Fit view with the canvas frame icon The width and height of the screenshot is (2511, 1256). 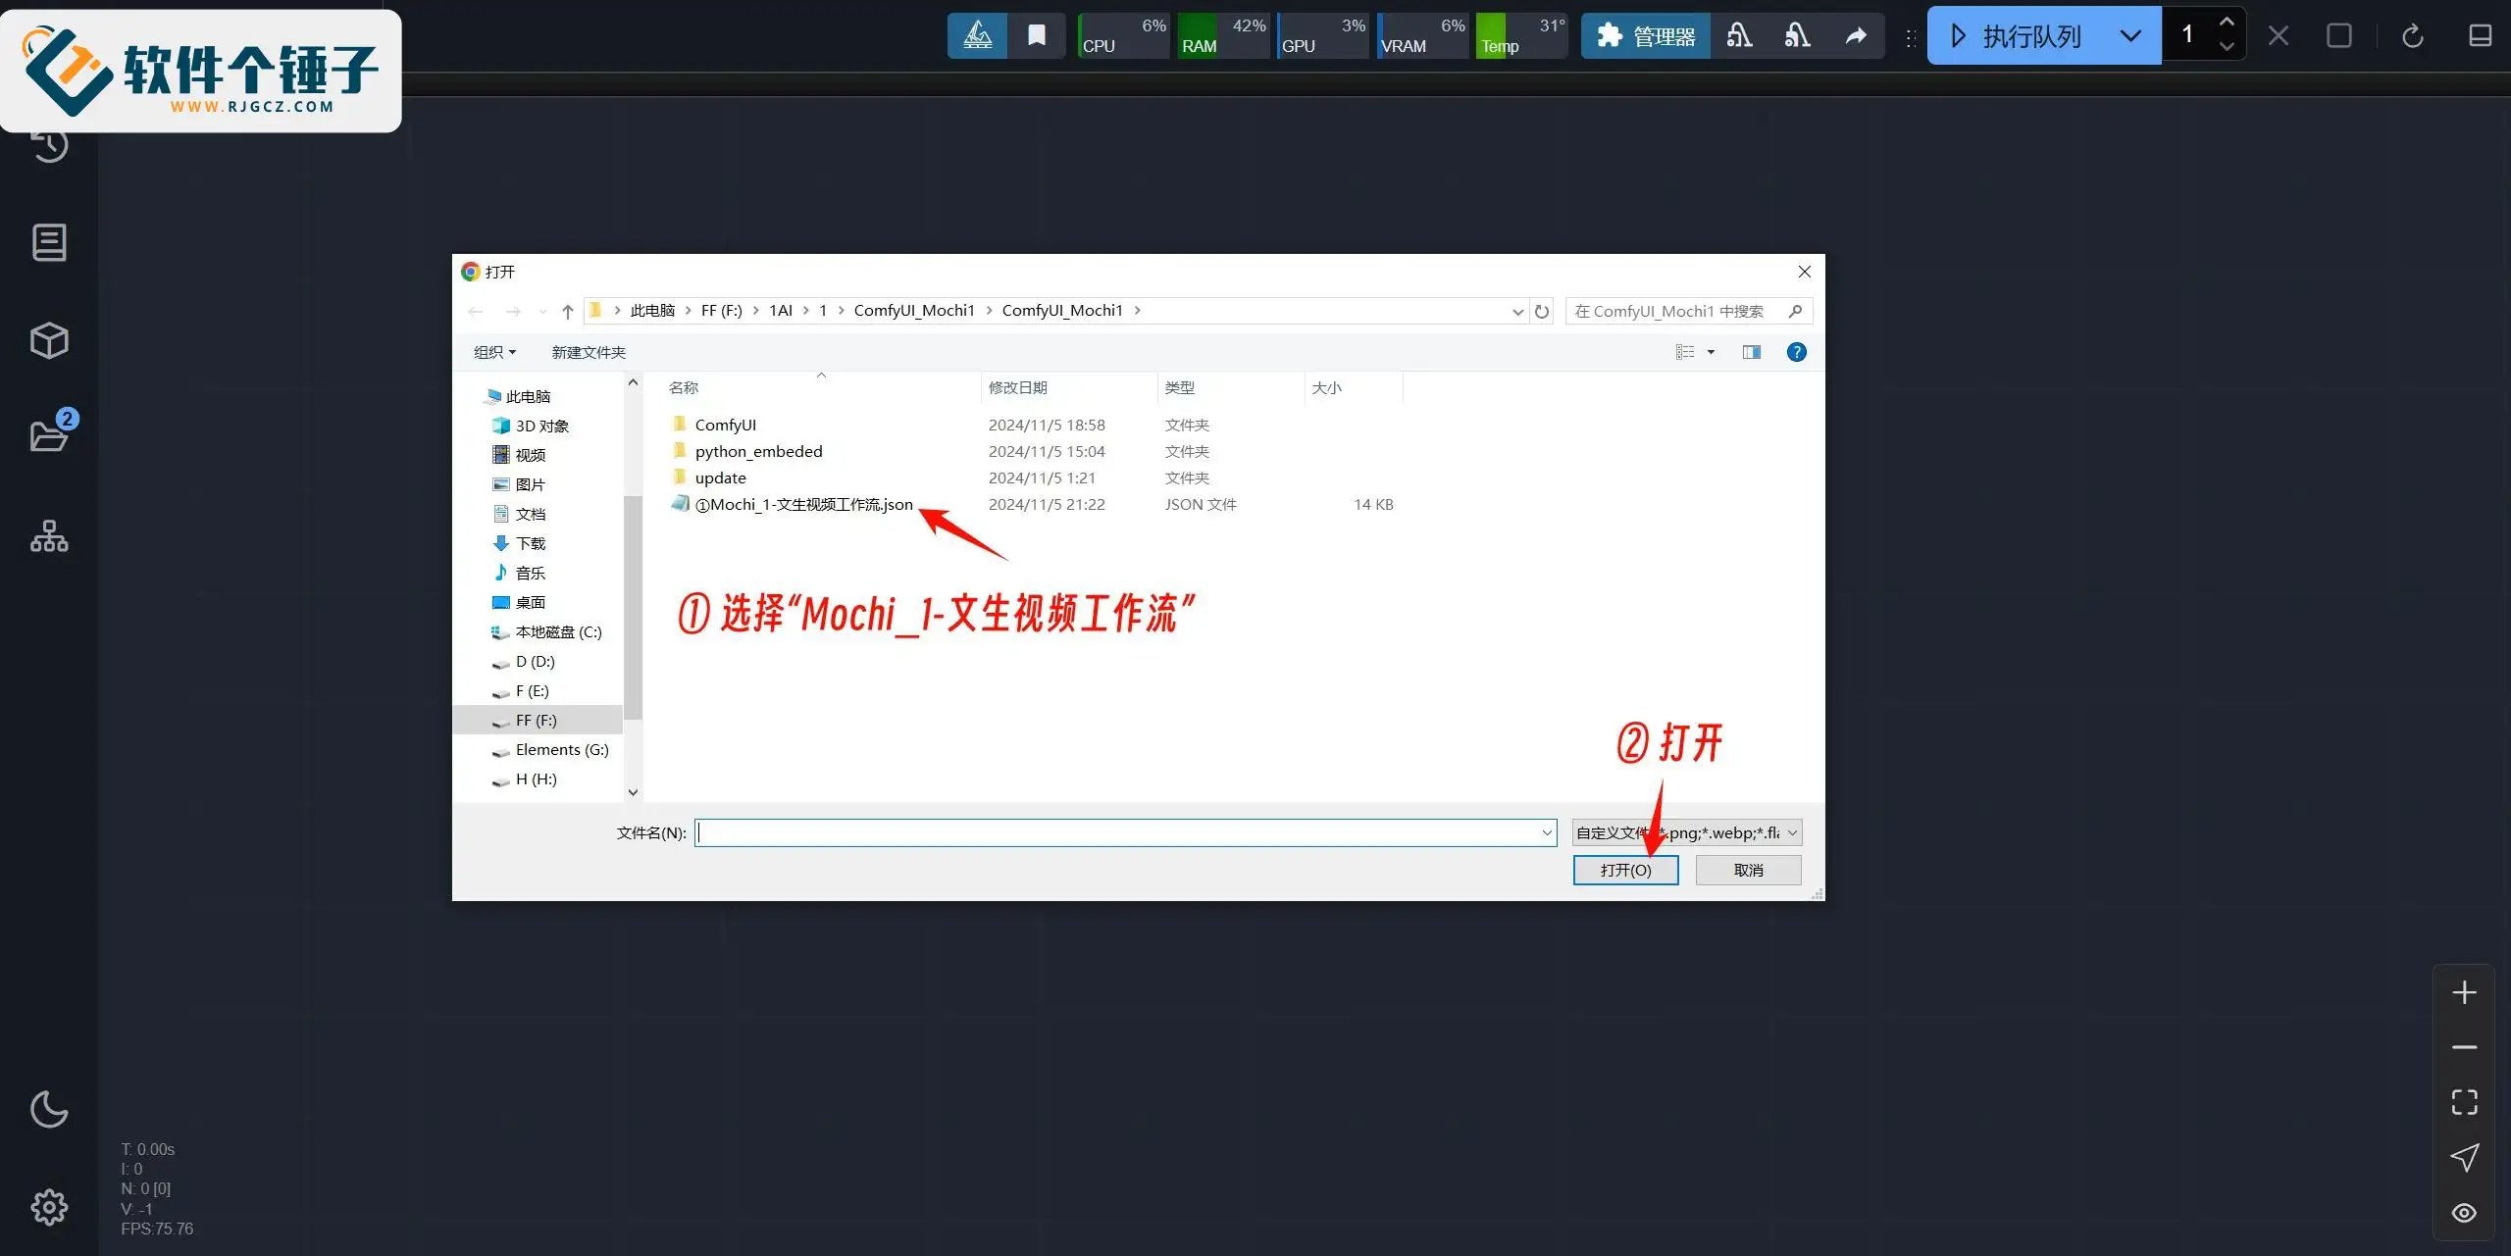click(2465, 1102)
